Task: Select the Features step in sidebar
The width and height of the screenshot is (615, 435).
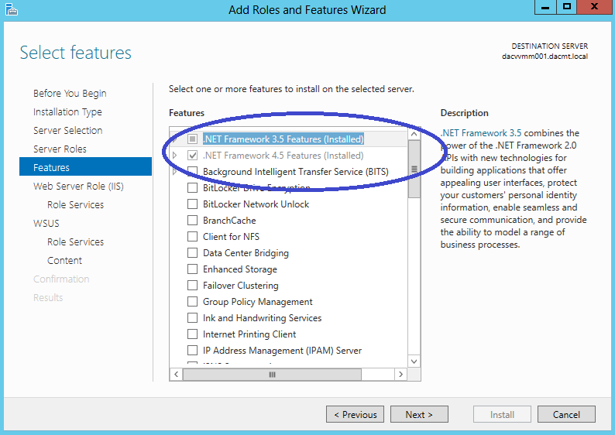Action: click(x=85, y=167)
